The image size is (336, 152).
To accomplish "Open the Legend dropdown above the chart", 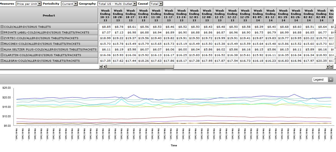I will click(322, 80).
